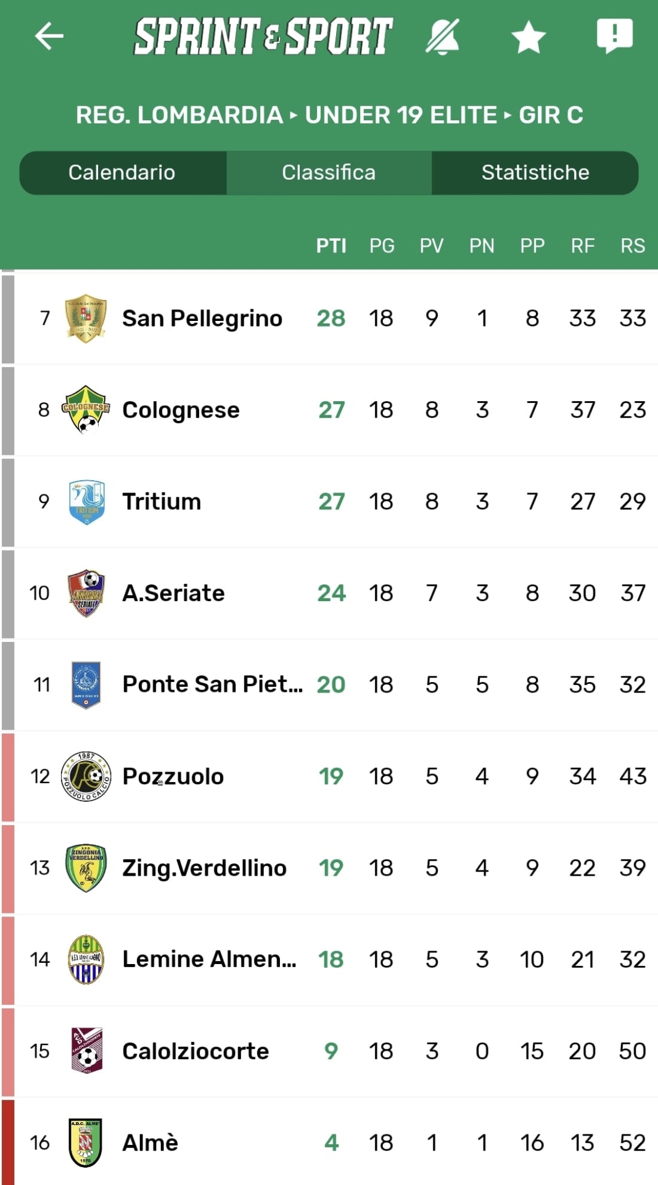Tap the RF column header
Viewport: 658px width, 1185px height.
pos(582,246)
